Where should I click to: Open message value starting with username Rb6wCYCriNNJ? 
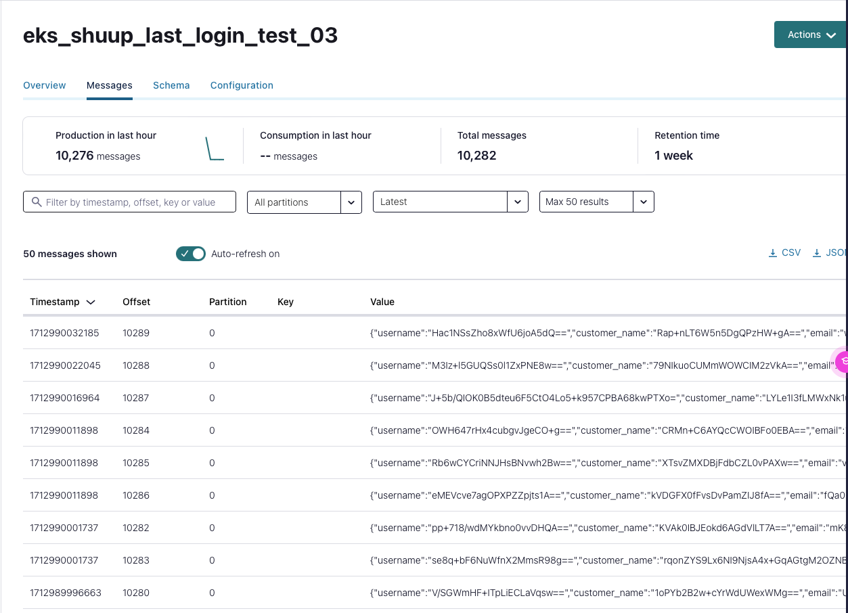(x=608, y=463)
